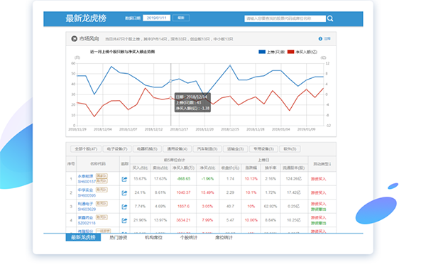
Task: Click the magnifier search icon
Action: tap(330, 18)
